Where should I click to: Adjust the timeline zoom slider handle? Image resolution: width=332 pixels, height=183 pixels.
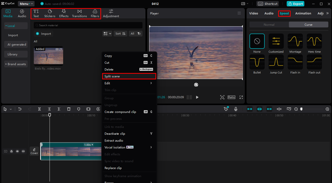coord(301,109)
